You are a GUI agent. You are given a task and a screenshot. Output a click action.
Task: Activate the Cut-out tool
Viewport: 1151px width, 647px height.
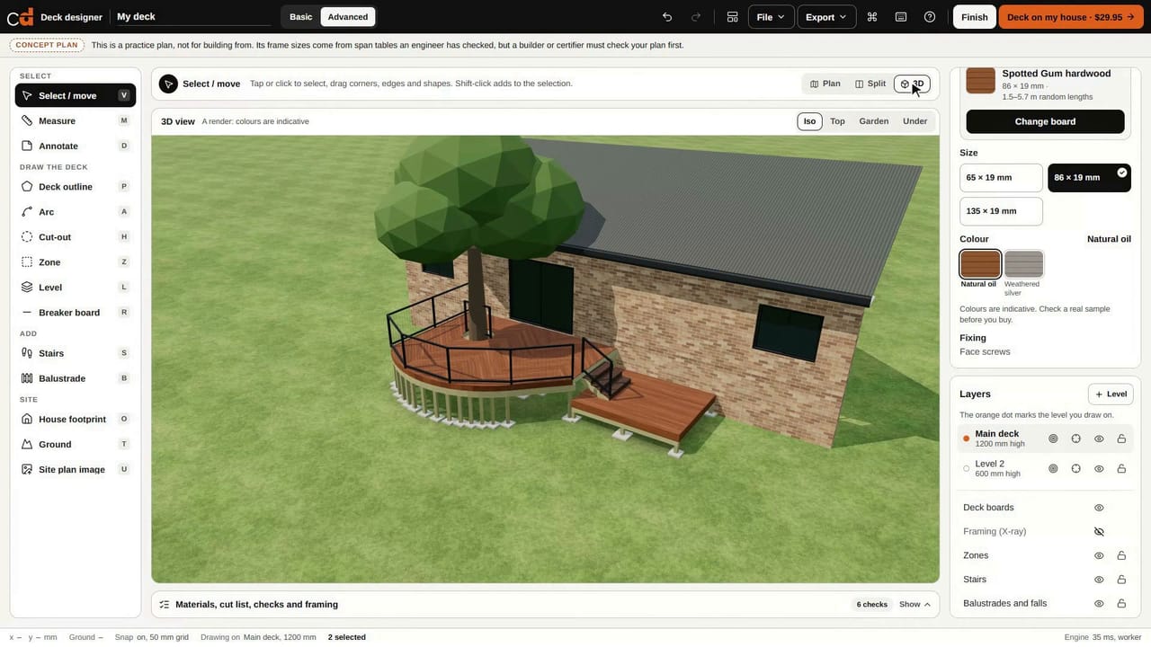[76, 237]
